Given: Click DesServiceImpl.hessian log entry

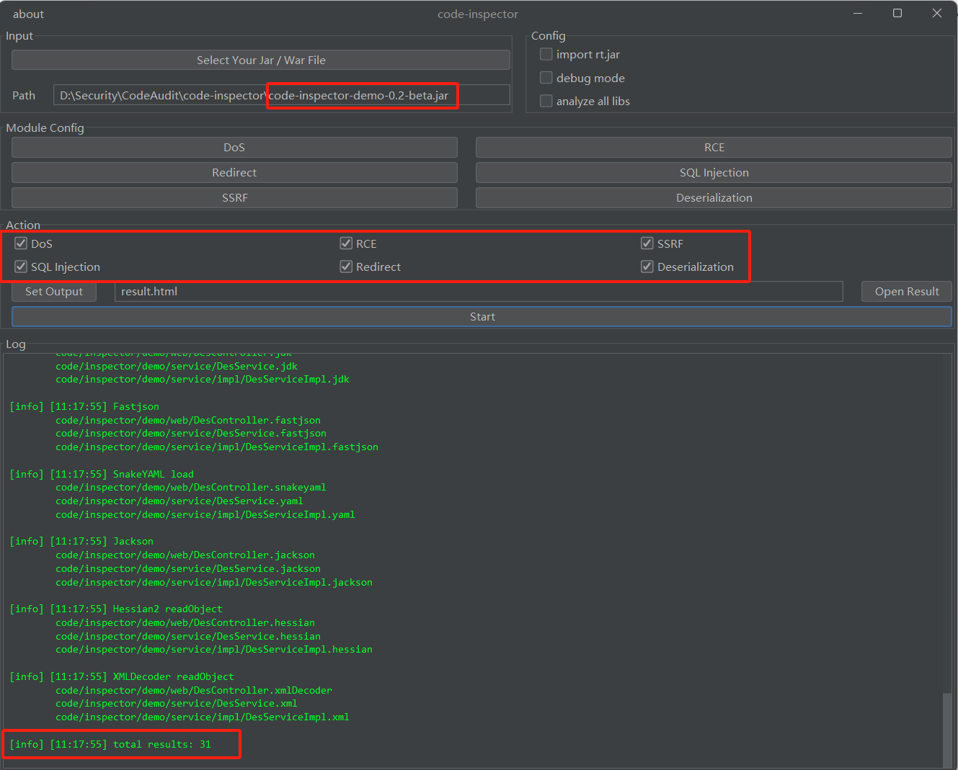Looking at the screenshot, I should tap(214, 650).
